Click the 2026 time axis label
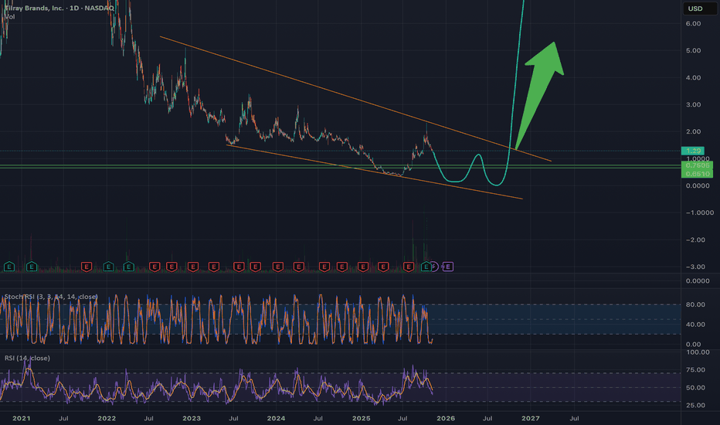The width and height of the screenshot is (720, 425). point(446,419)
